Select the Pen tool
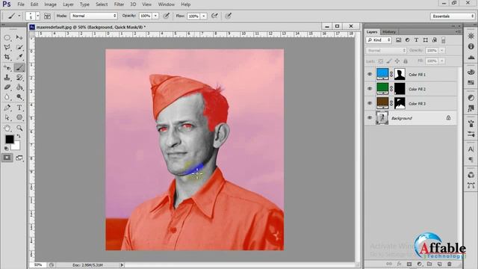 [7, 108]
